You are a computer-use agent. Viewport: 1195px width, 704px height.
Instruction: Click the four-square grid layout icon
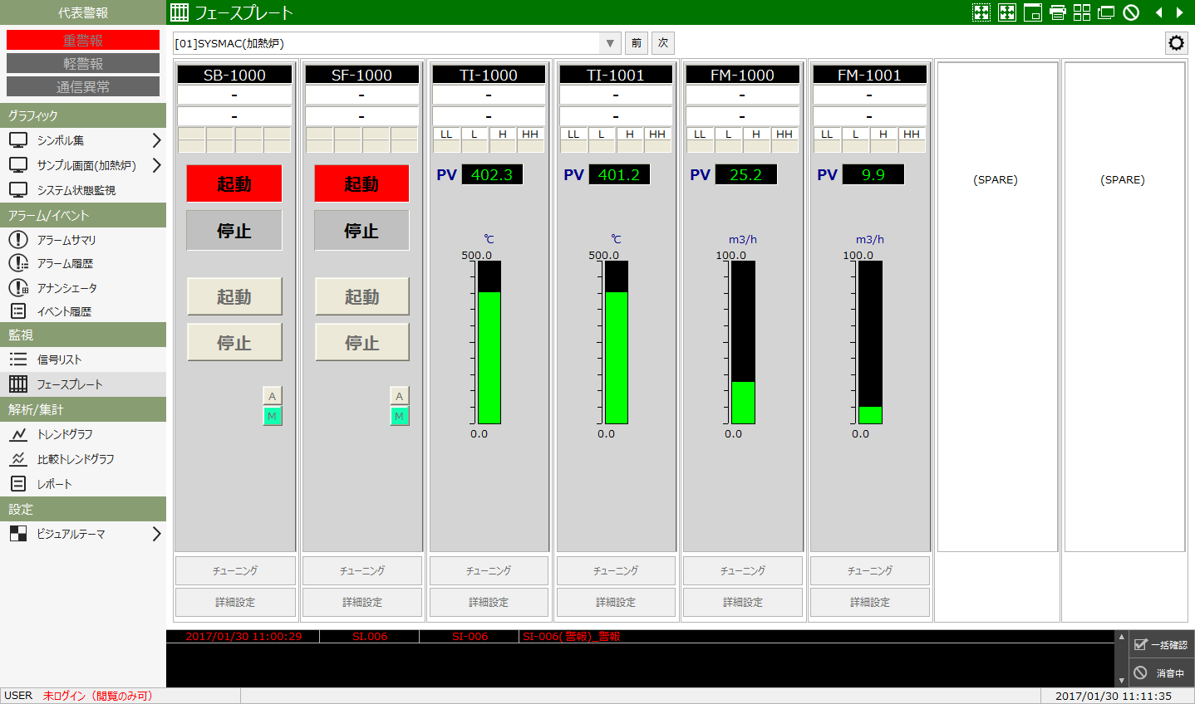pos(1081,12)
